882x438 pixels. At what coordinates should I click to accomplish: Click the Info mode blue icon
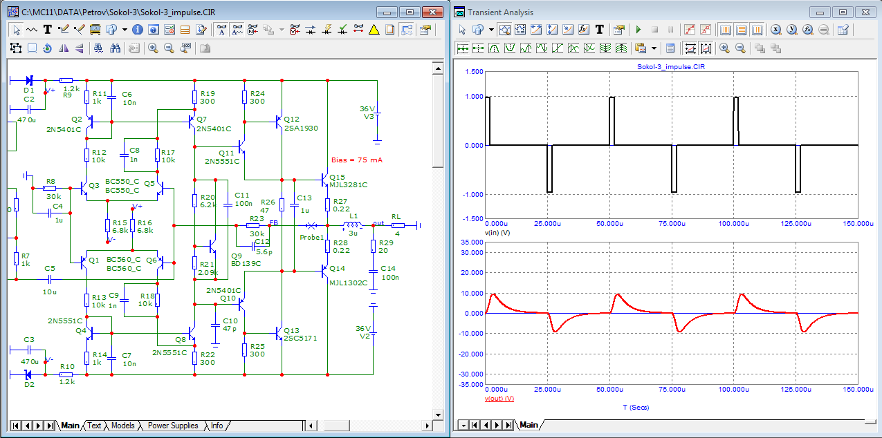tap(137, 30)
